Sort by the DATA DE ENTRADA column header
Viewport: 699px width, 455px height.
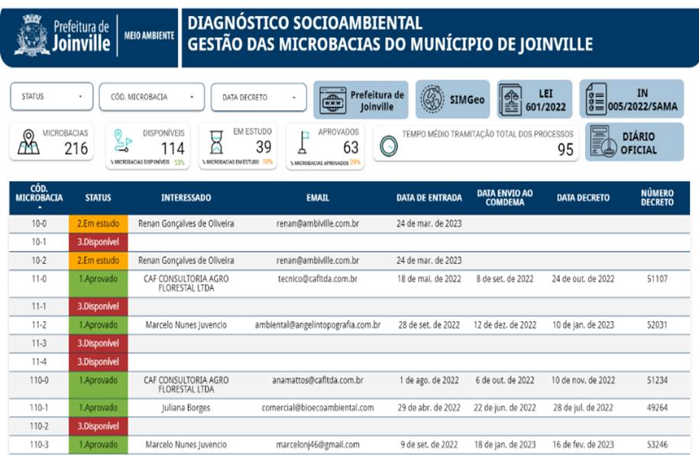[x=429, y=197]
